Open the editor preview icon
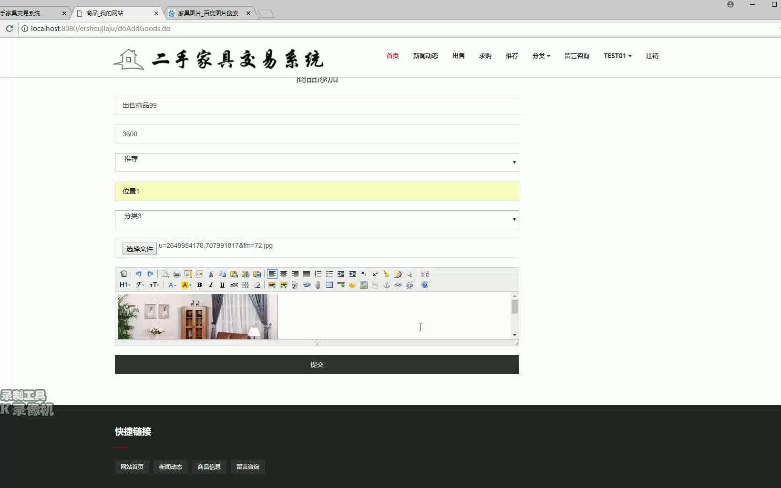 pyautogui.click(x=165, y=274)
